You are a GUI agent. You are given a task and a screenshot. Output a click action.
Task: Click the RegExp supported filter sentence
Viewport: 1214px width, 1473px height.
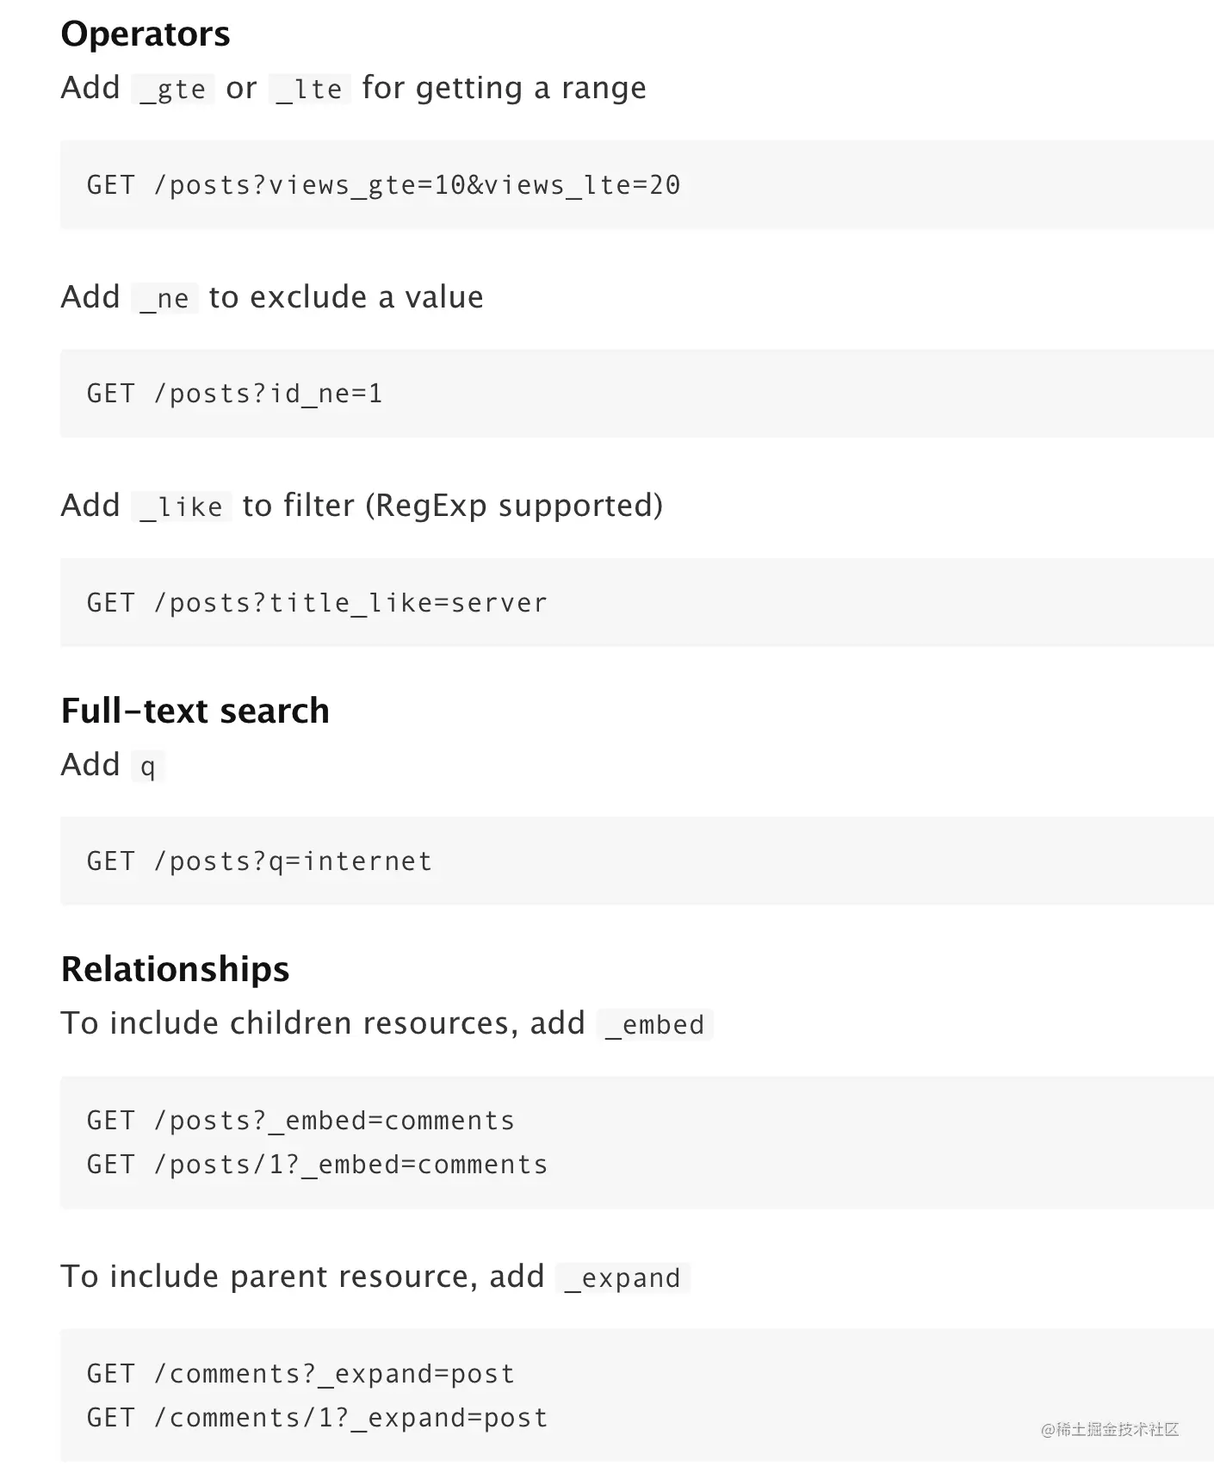point(362,506)
